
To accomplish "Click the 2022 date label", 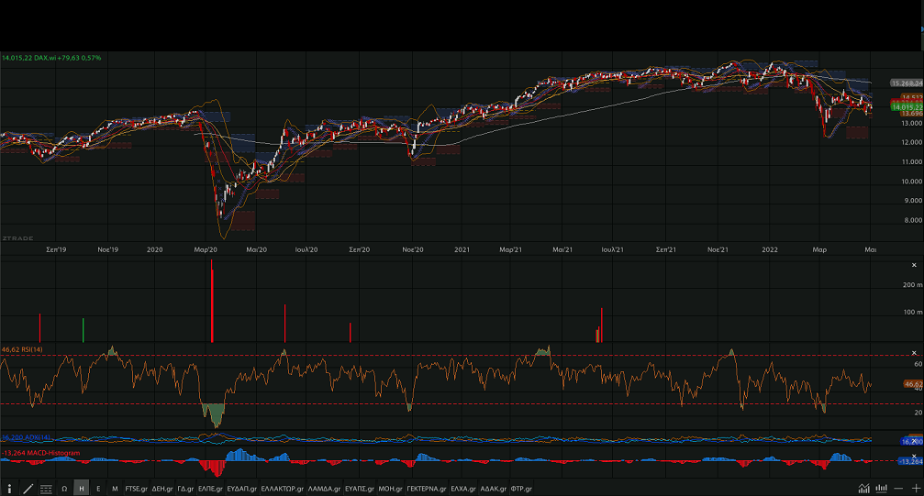I will click(770, 249).
